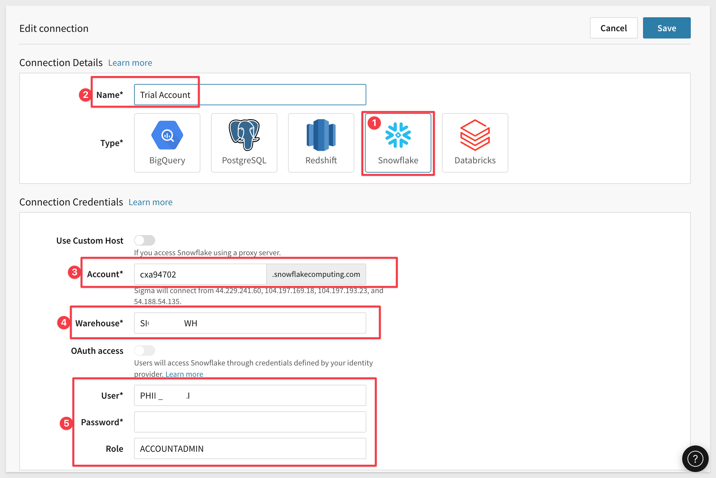Screen dimensions: 716x478
Task: Click the Cancel button
Action: (613, 28)
